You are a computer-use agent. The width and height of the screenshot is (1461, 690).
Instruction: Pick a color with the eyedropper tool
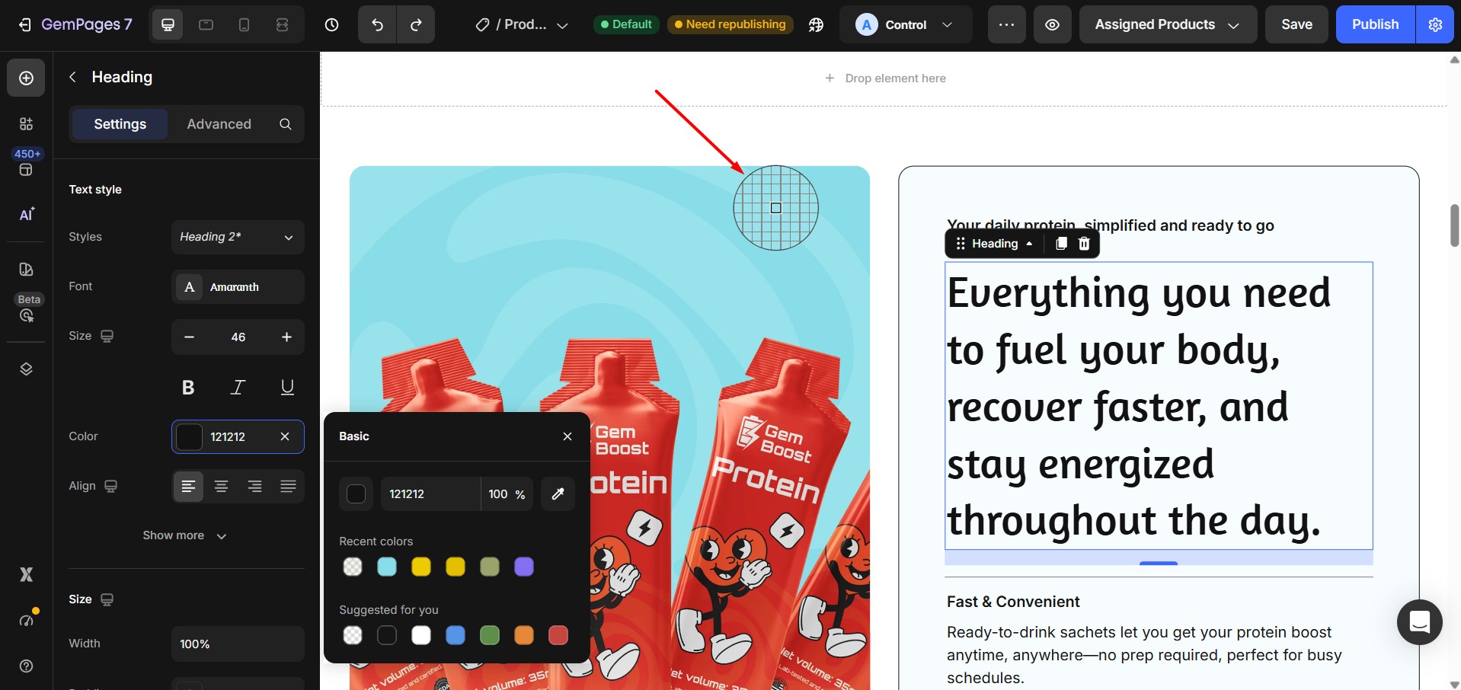[x=557, y=494]
